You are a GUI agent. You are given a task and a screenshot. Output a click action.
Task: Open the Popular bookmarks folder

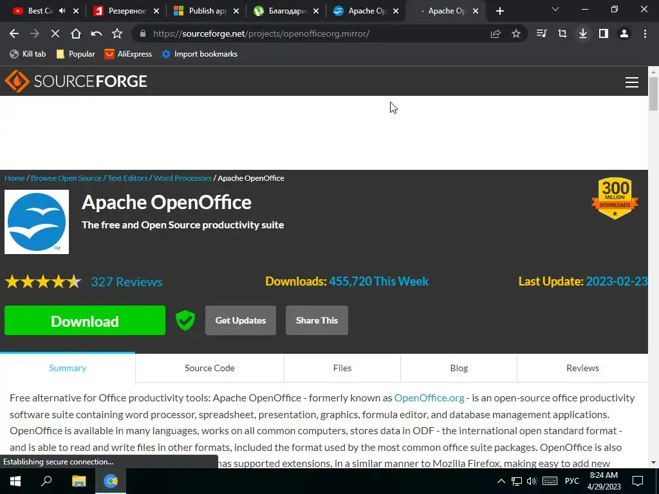(76, 54)
